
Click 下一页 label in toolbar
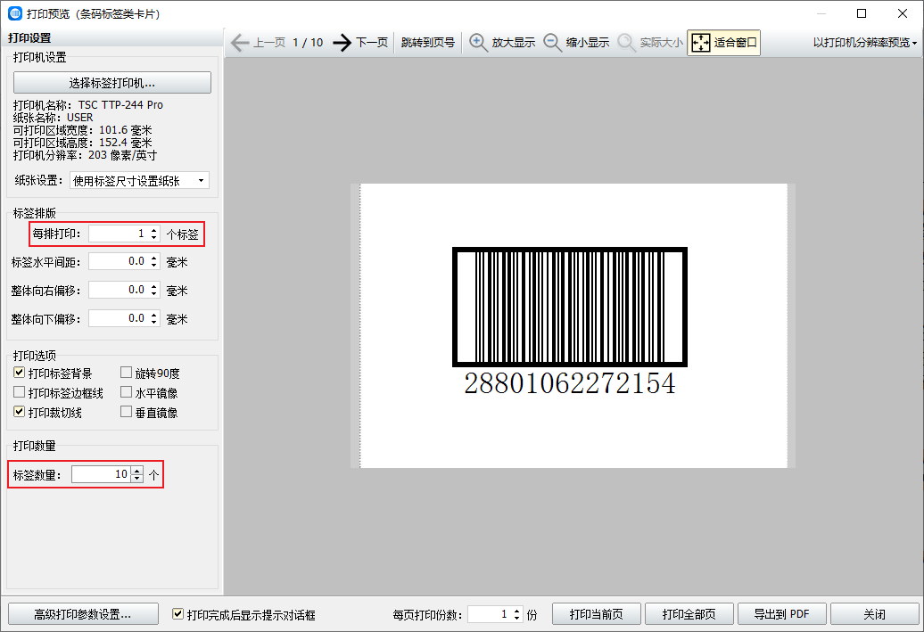coord(372,43)
